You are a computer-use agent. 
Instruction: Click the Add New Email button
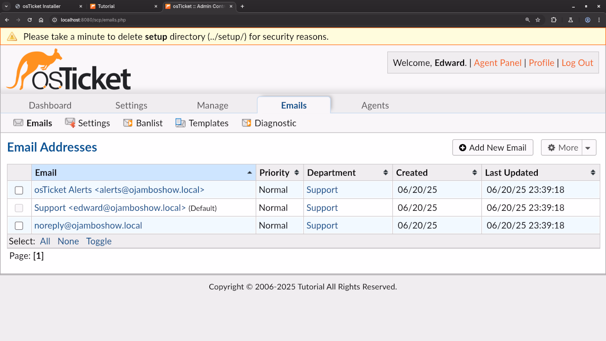493,148
